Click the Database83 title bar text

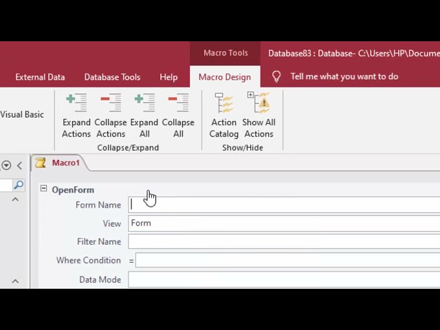(353, 54)
